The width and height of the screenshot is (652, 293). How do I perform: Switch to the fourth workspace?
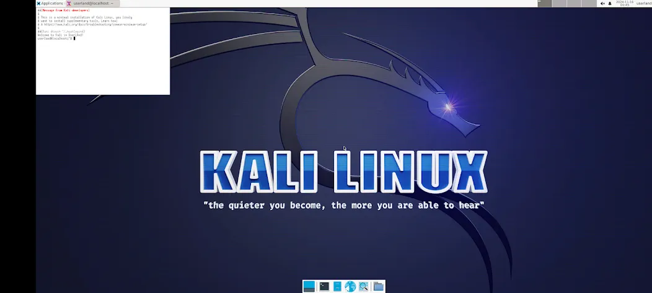588,3
